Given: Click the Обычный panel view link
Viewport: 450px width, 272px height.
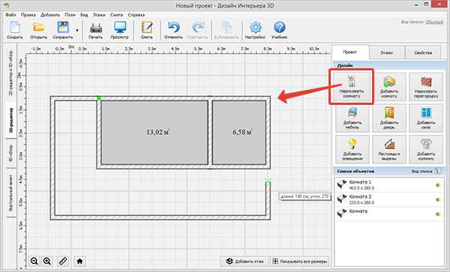Looking at the screenshot, I should pos(434,22).
